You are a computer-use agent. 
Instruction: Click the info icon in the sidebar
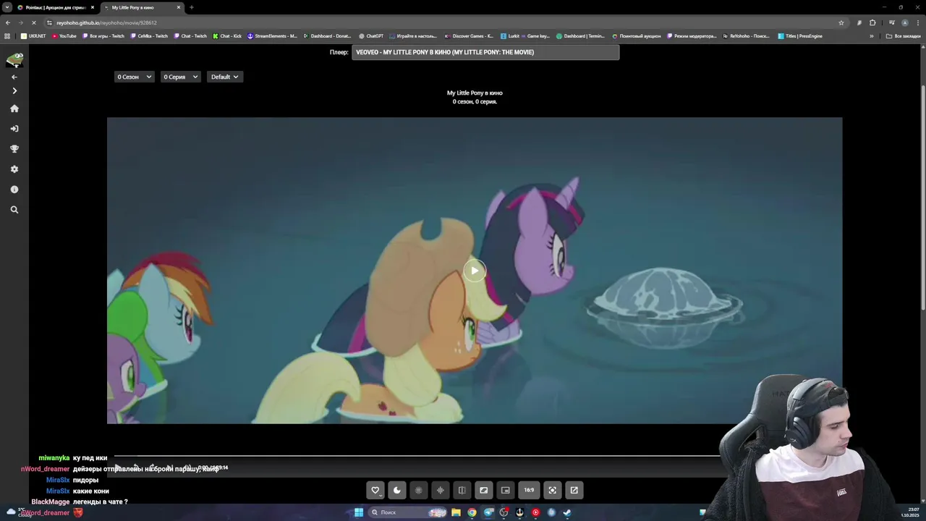(x=14, y=189)
